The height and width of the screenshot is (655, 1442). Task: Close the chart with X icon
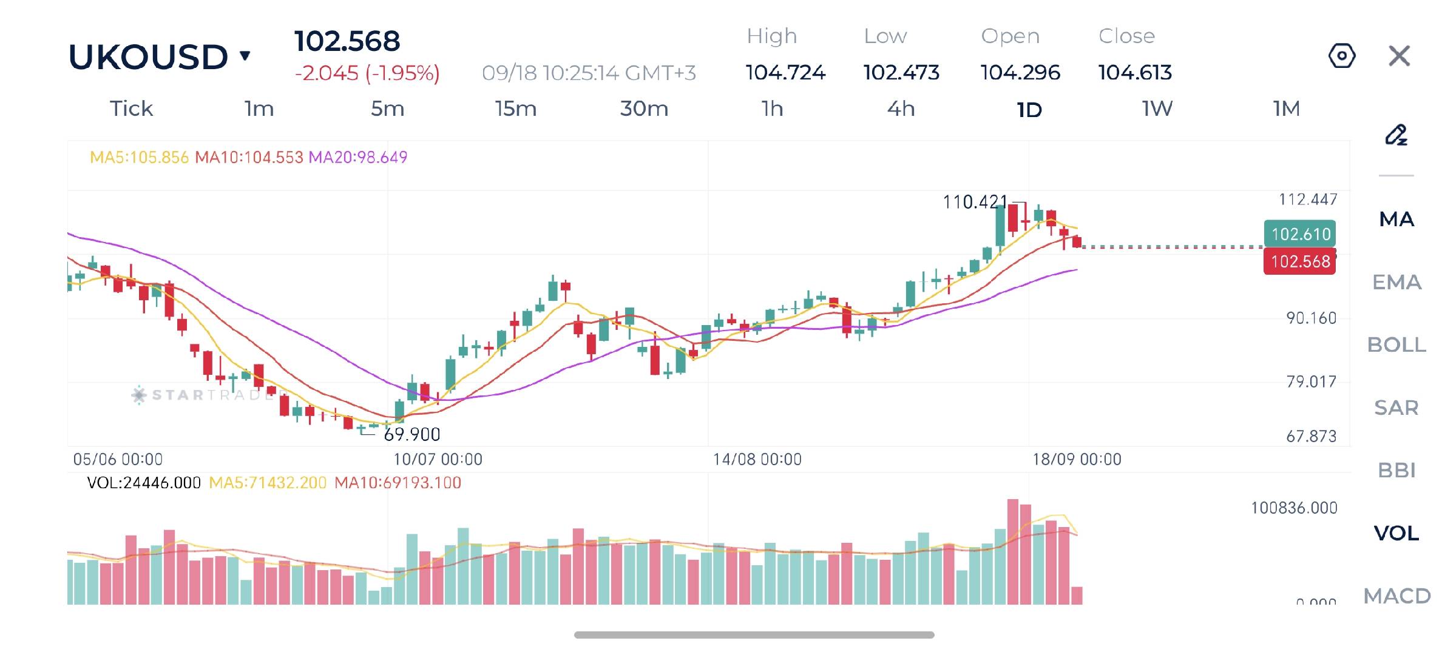[x=1399, y=56]
